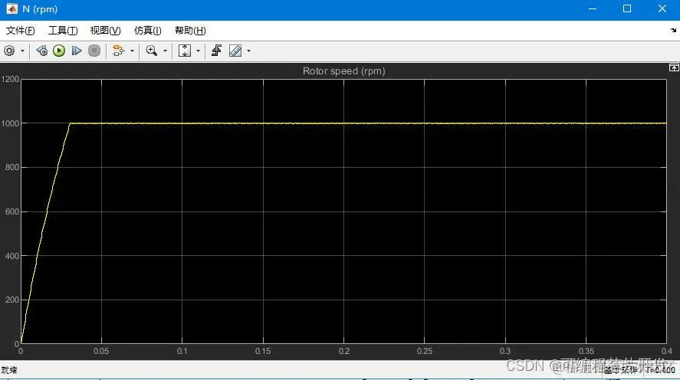
Task: Click the window title 'N (rpm)'
Action: 40,9
